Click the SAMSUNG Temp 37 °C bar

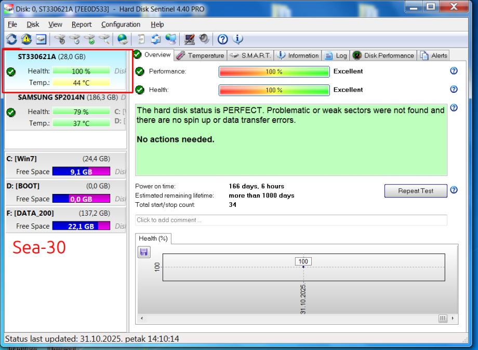(81, 123)
